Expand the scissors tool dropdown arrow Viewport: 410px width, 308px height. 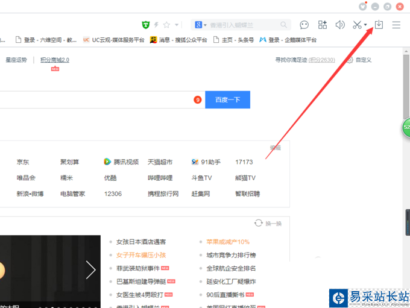(365, 25)
